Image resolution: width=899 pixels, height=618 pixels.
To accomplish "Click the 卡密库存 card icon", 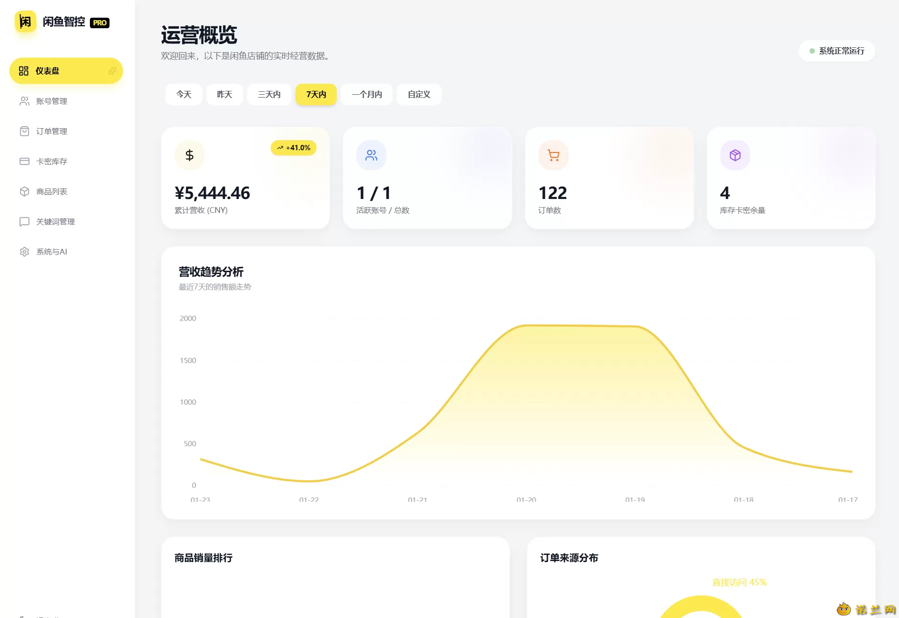I will pos(24,161).
